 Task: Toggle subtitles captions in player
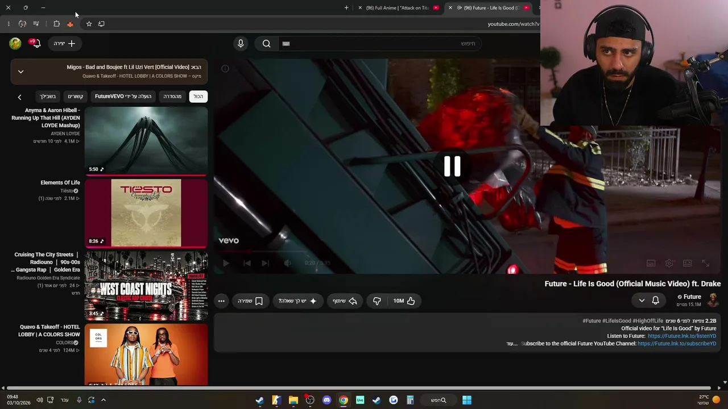(x=651, y=263)
